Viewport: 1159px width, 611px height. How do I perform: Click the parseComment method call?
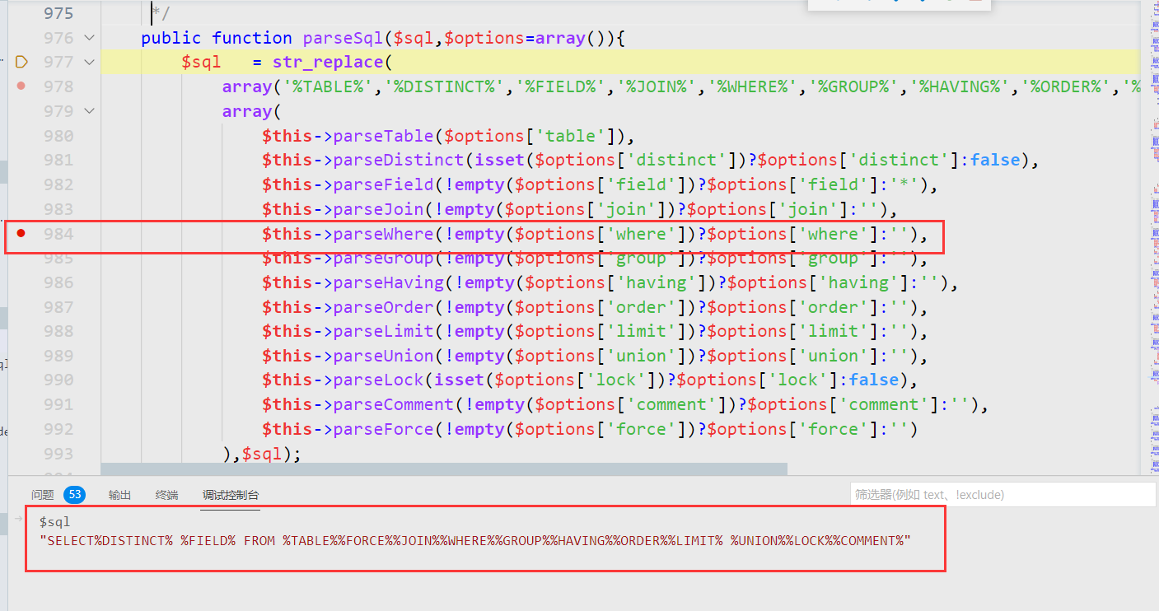(x=393, y=404)
